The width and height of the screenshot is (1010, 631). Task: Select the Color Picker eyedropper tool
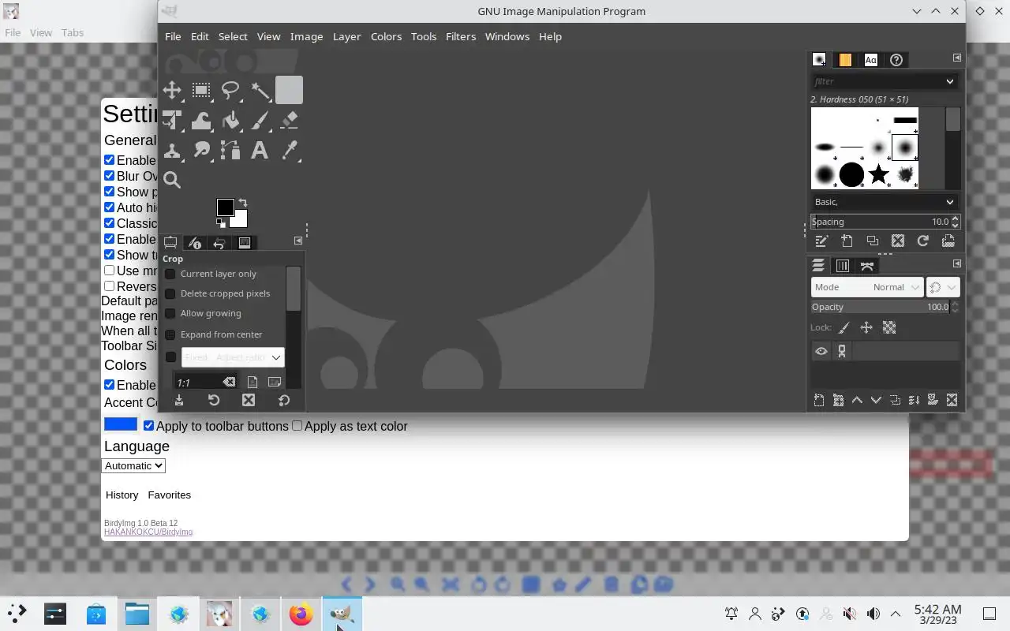coord(289,150)
